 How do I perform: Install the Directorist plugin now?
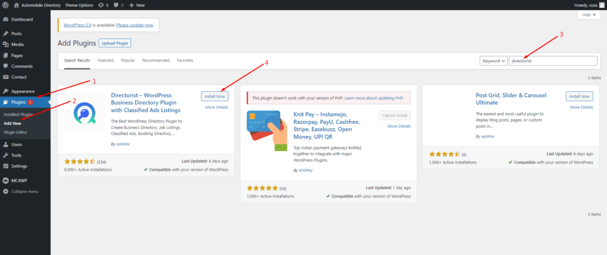(215, 96)
